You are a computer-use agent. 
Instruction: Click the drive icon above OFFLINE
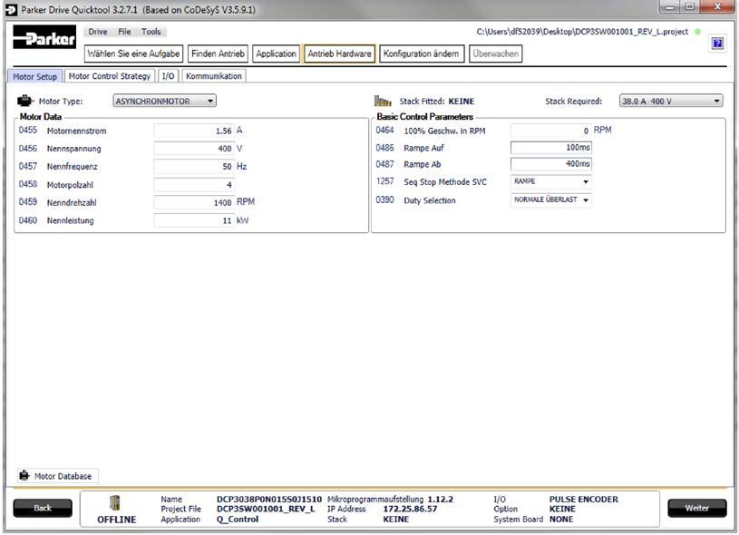[x=115, y=503]
